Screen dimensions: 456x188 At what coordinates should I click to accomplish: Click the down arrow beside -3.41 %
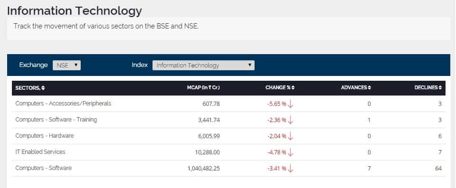290,169
